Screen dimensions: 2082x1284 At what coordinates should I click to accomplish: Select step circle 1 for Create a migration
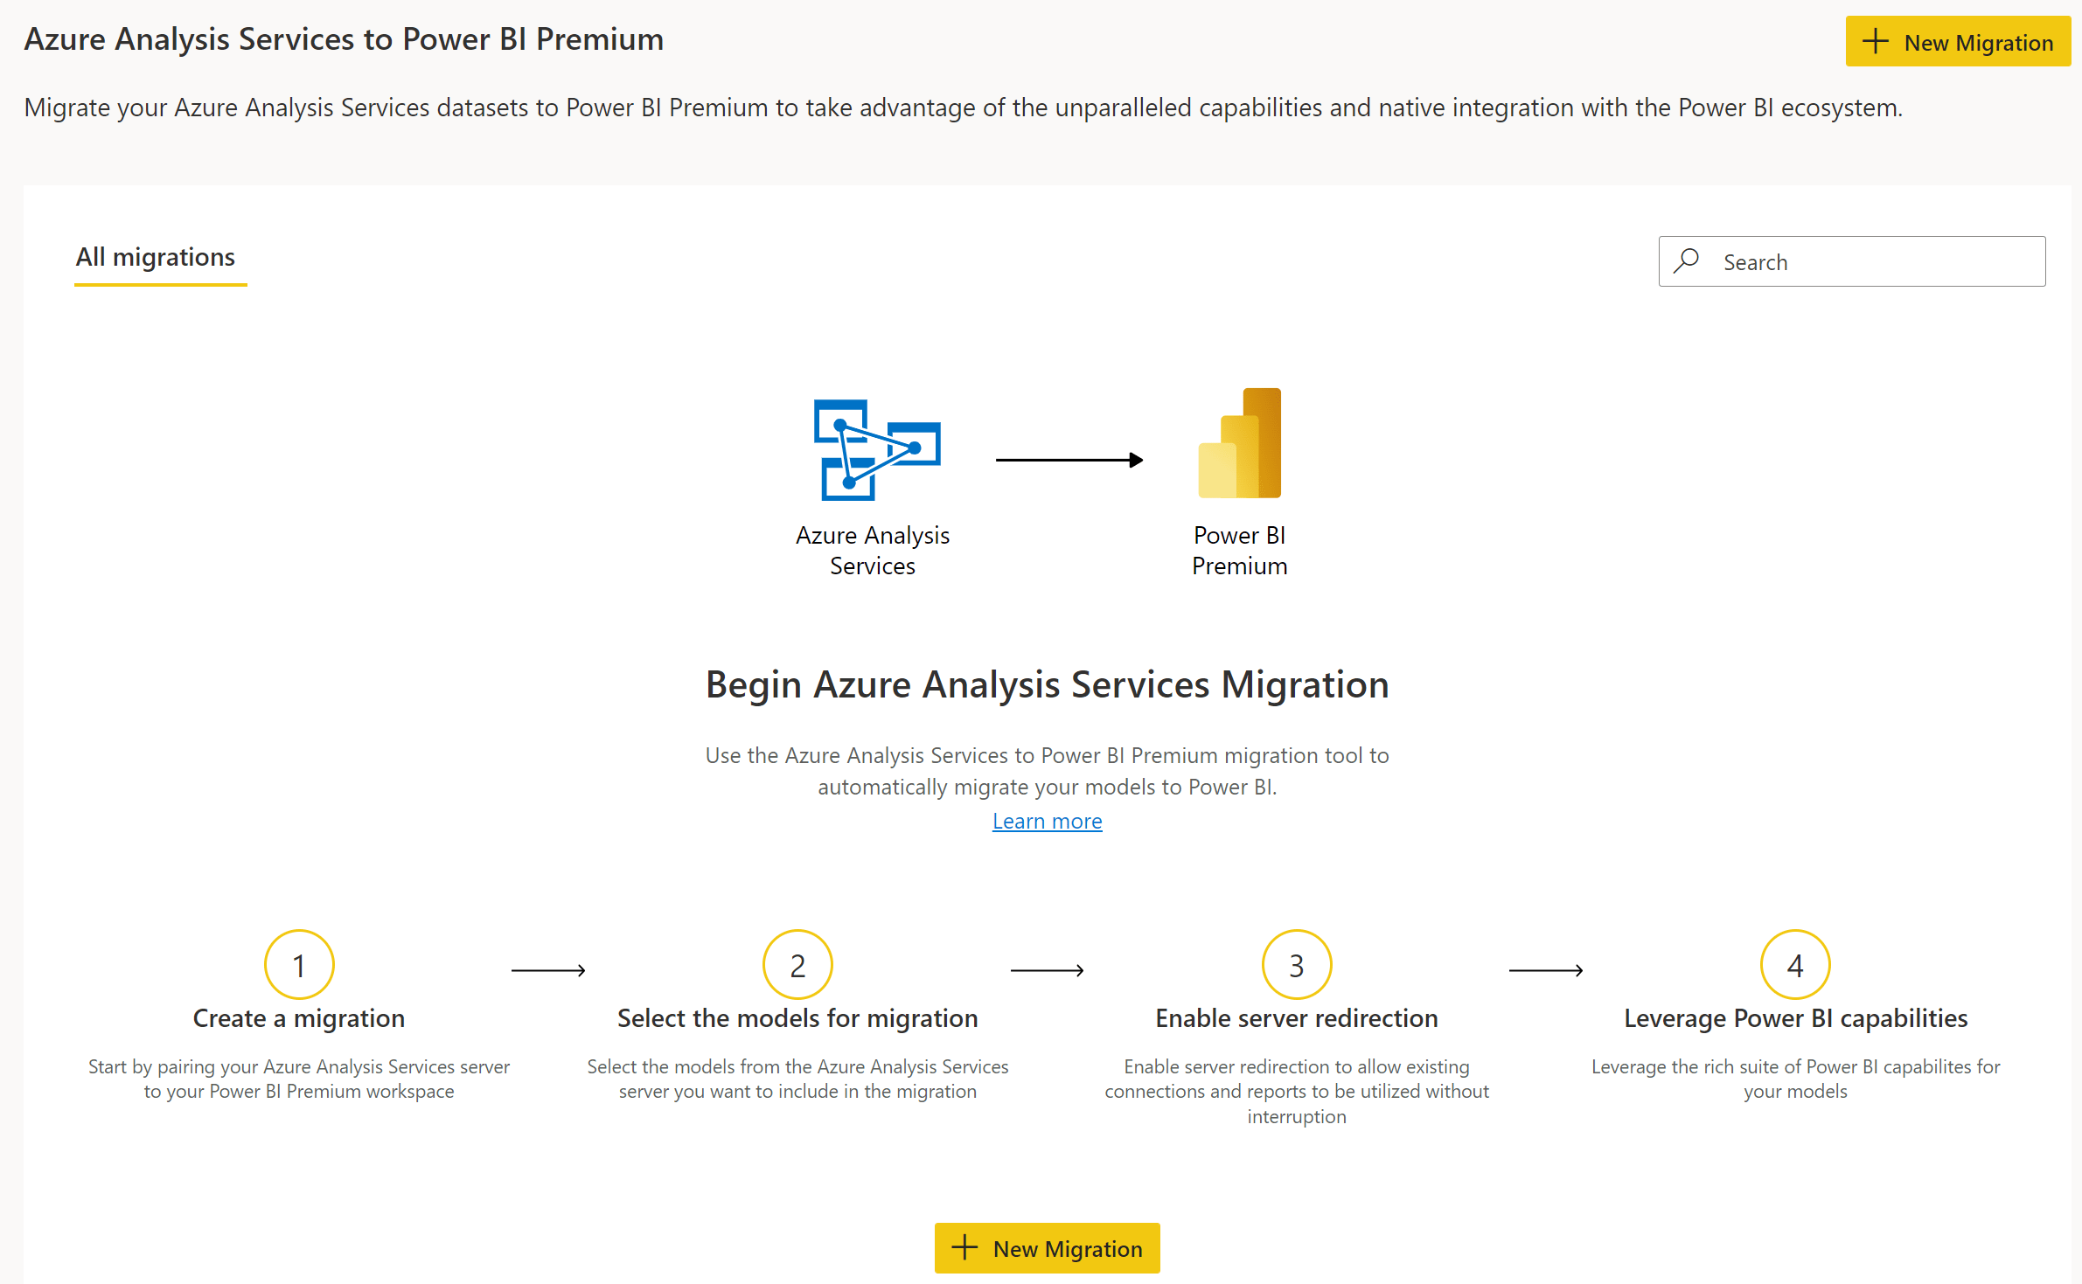coord(298,964)
